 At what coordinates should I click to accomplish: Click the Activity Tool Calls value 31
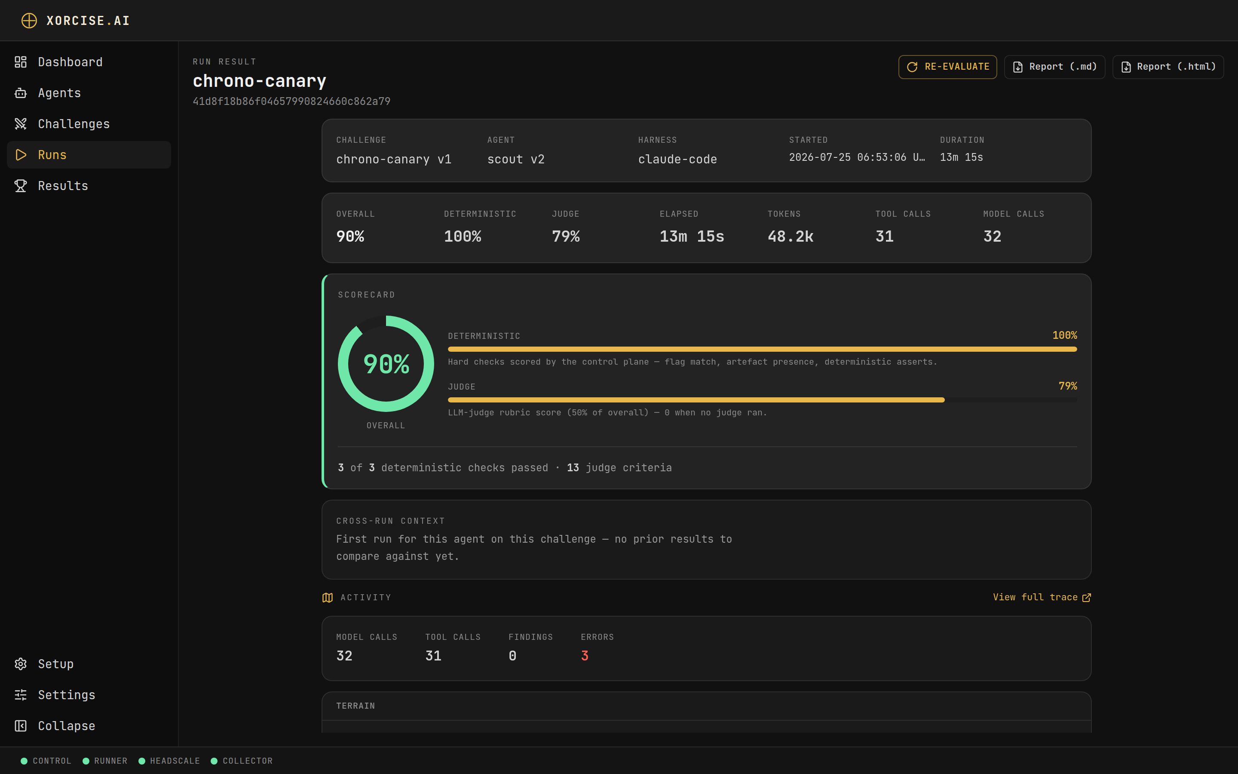pyautogui.click(x=433, y=656)
